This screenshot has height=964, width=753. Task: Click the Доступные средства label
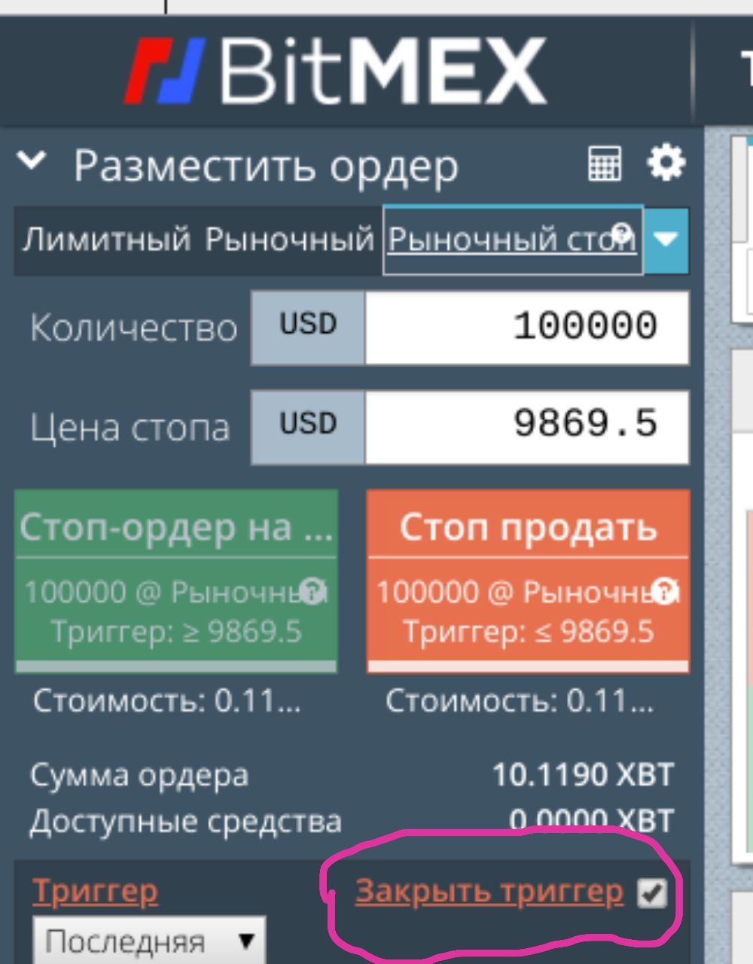(x=185, y=821)
